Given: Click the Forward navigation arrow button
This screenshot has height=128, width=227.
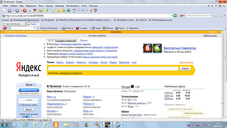Looking at the screenshot, I should [17, 11].
